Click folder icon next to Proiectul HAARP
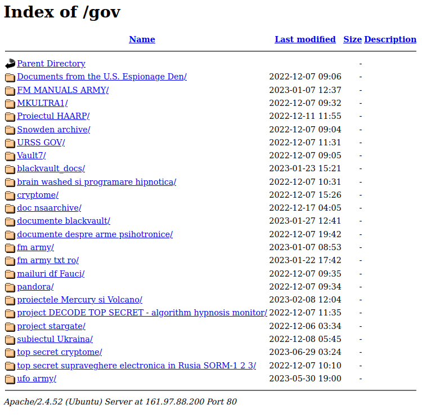422x418 pixels. pos(10,117)
